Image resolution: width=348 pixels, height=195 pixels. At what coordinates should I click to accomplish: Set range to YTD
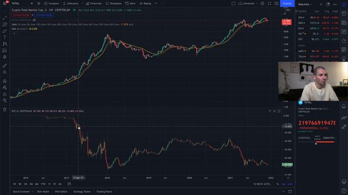43,184
